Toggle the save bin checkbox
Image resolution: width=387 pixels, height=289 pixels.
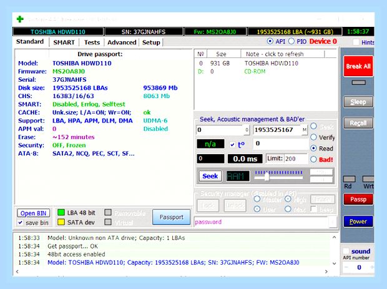click(x=20, y=223)
